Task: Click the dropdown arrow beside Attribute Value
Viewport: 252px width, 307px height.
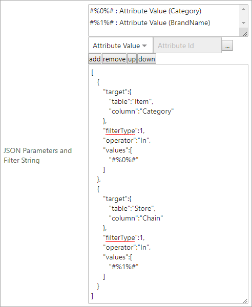Action: click(144, 46)
